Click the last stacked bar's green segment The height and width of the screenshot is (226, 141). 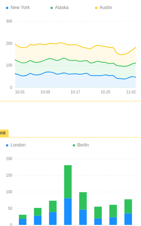coord(128,206)
